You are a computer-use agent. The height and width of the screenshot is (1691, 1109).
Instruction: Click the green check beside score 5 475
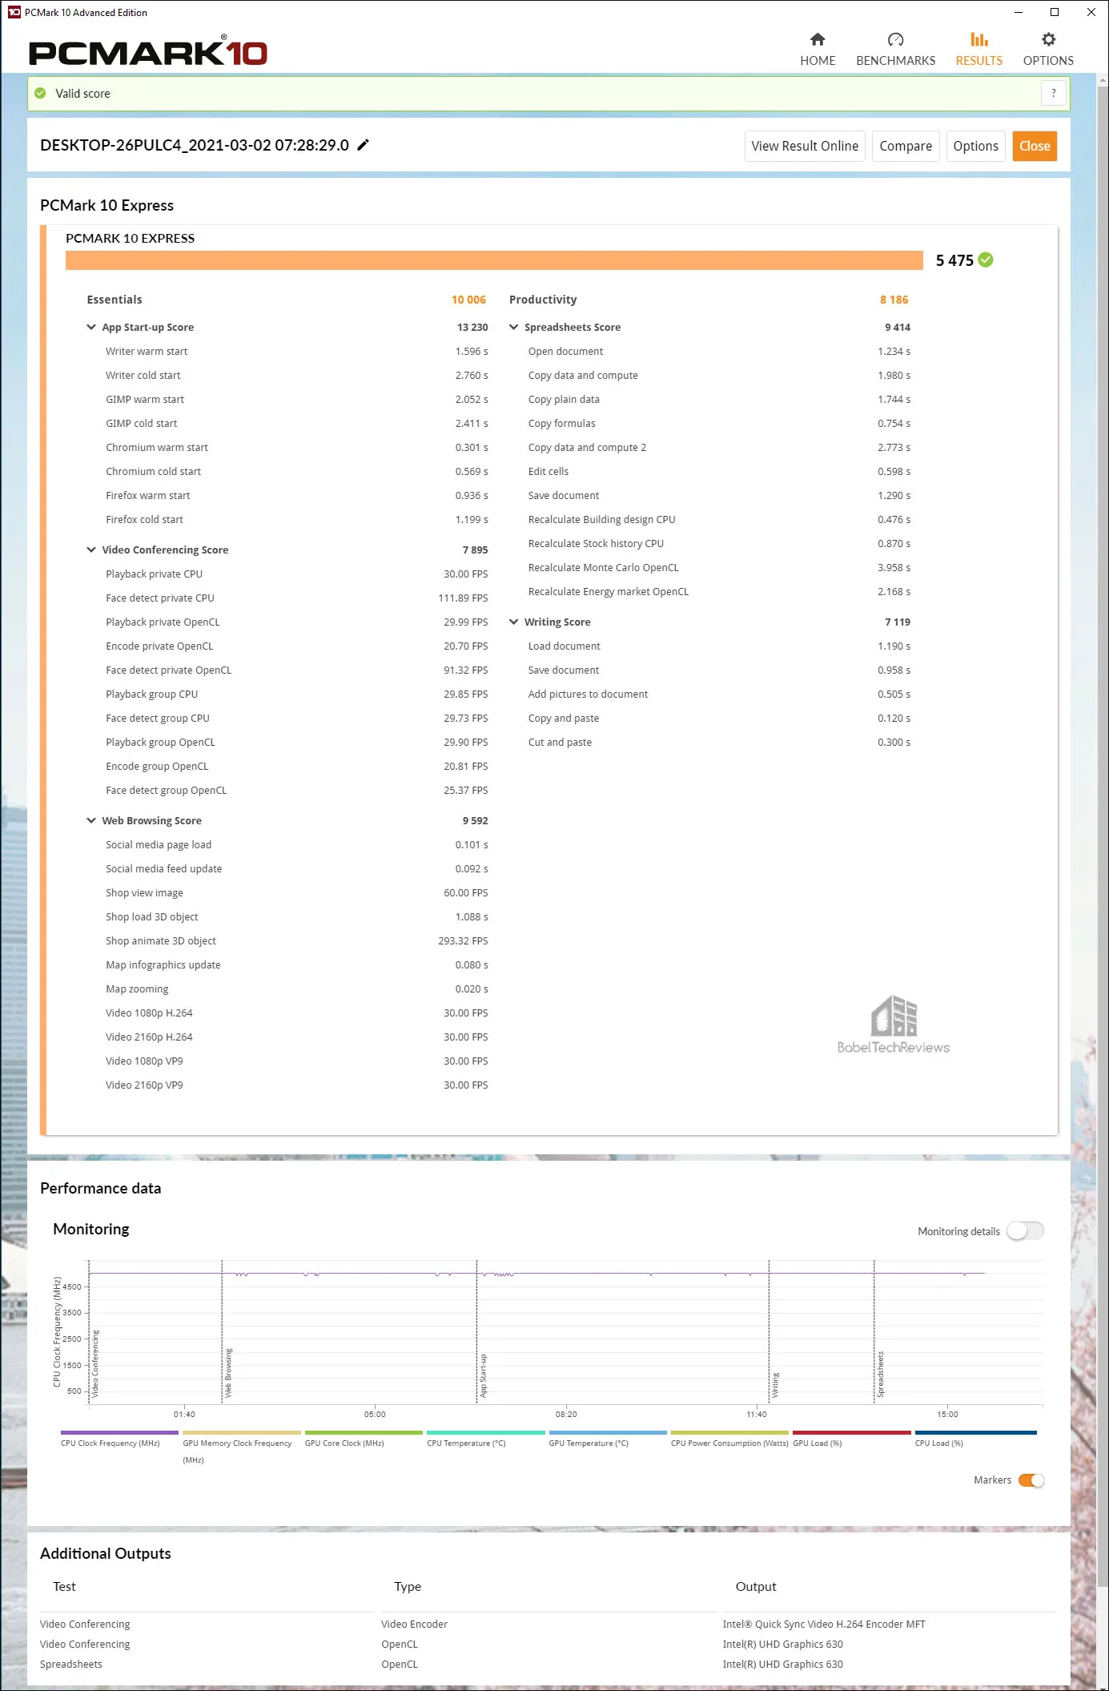(x=986, y=260)
